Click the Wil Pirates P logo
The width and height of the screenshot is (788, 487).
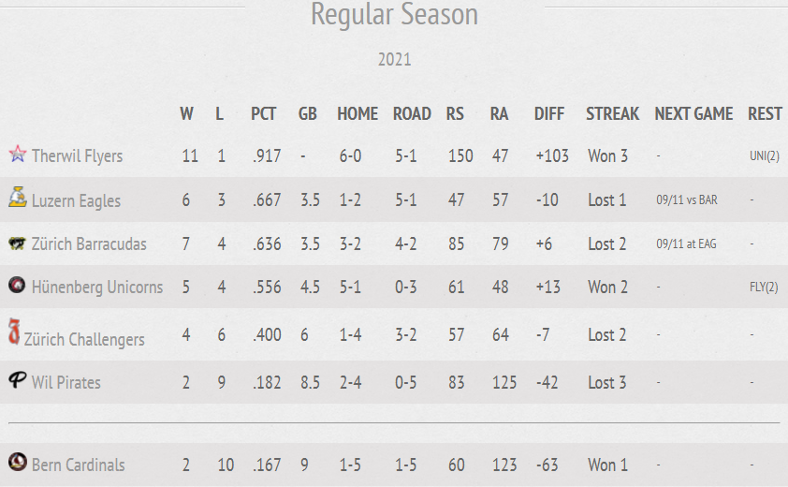[17, 379]
